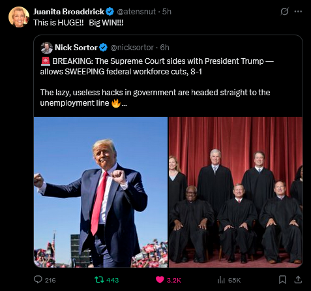Open Nick Sortor's small avatar
Screen dimensions: 311x291
click(46, 48)
